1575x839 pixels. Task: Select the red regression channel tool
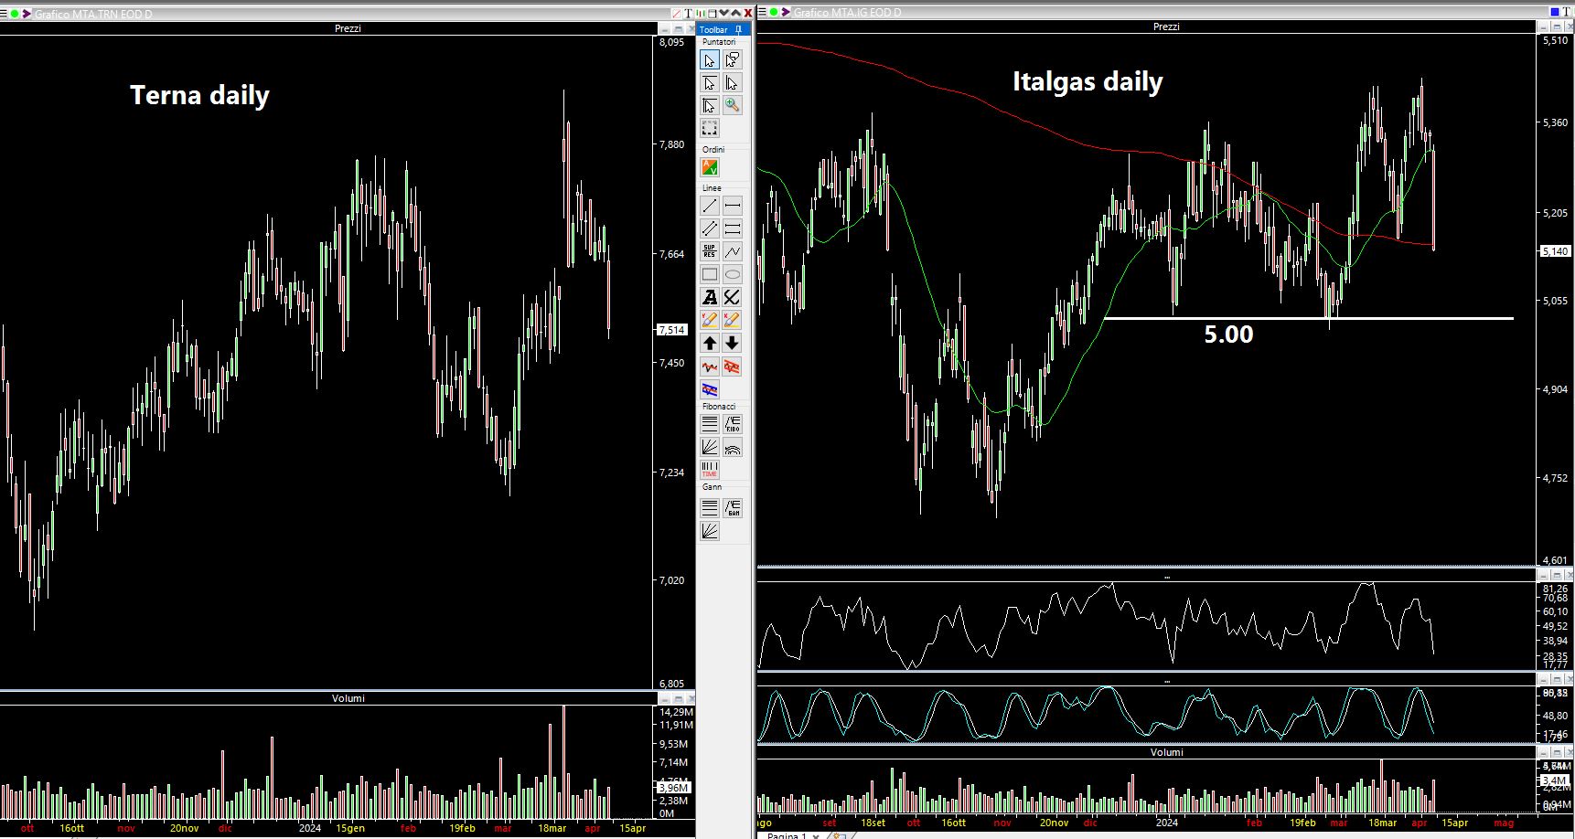tap(733, 366)
